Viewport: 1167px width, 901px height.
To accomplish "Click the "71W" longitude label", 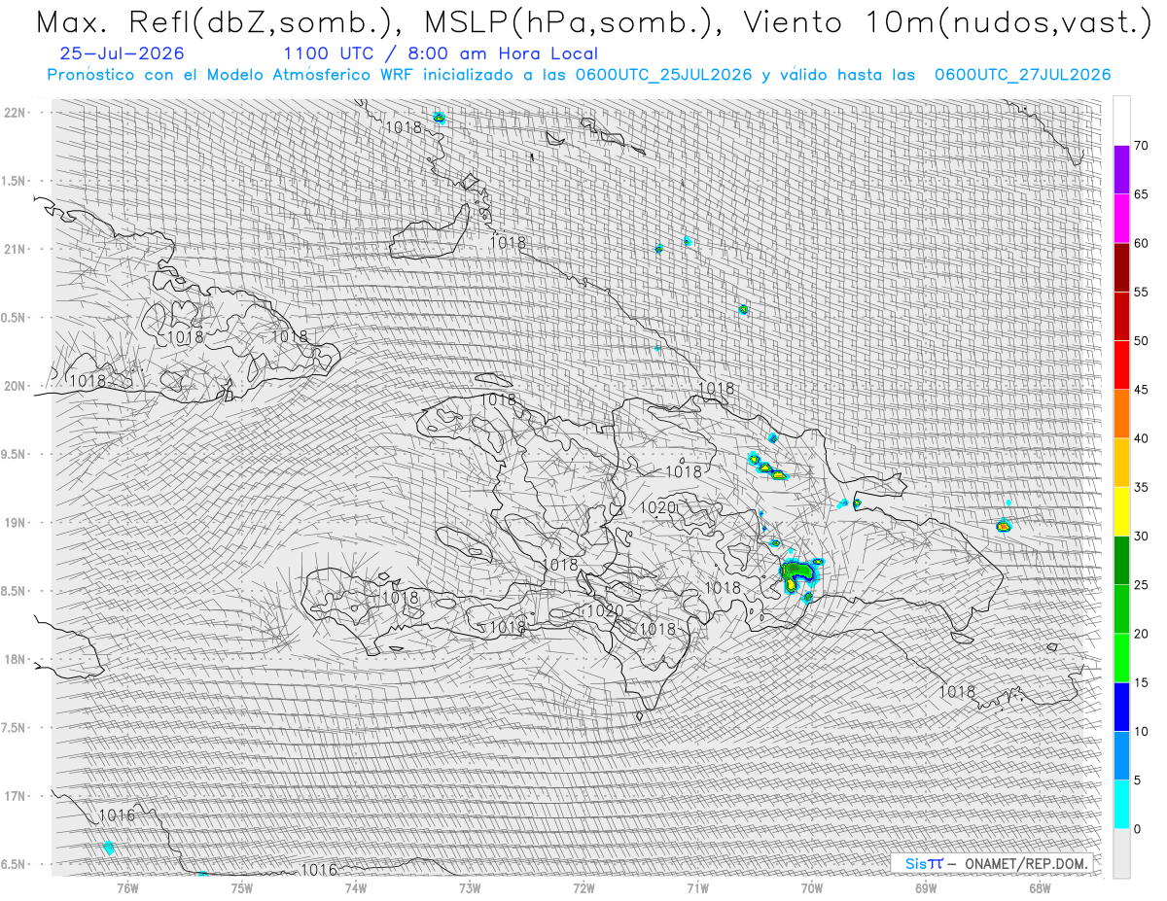I will 697,887.
